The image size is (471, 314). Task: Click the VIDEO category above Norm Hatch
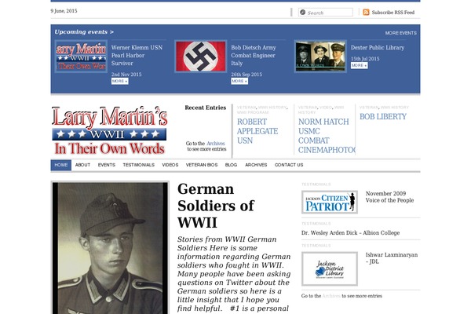326,108
